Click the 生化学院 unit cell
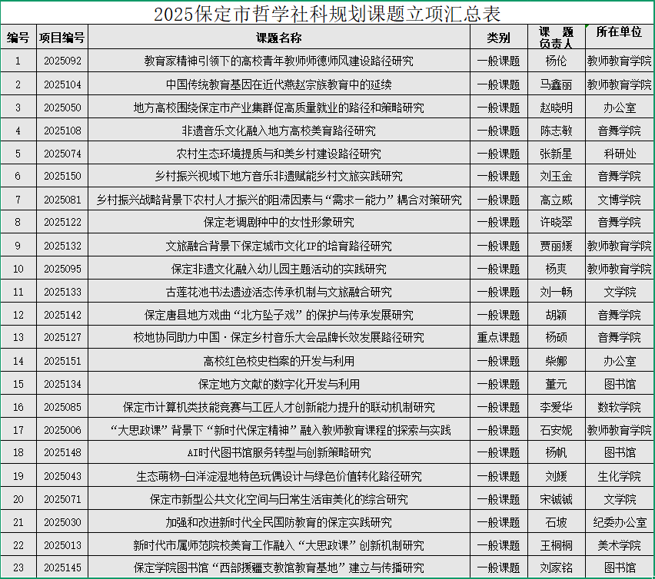The width and height of the screenshot is (655, 579). coord(619,476)
